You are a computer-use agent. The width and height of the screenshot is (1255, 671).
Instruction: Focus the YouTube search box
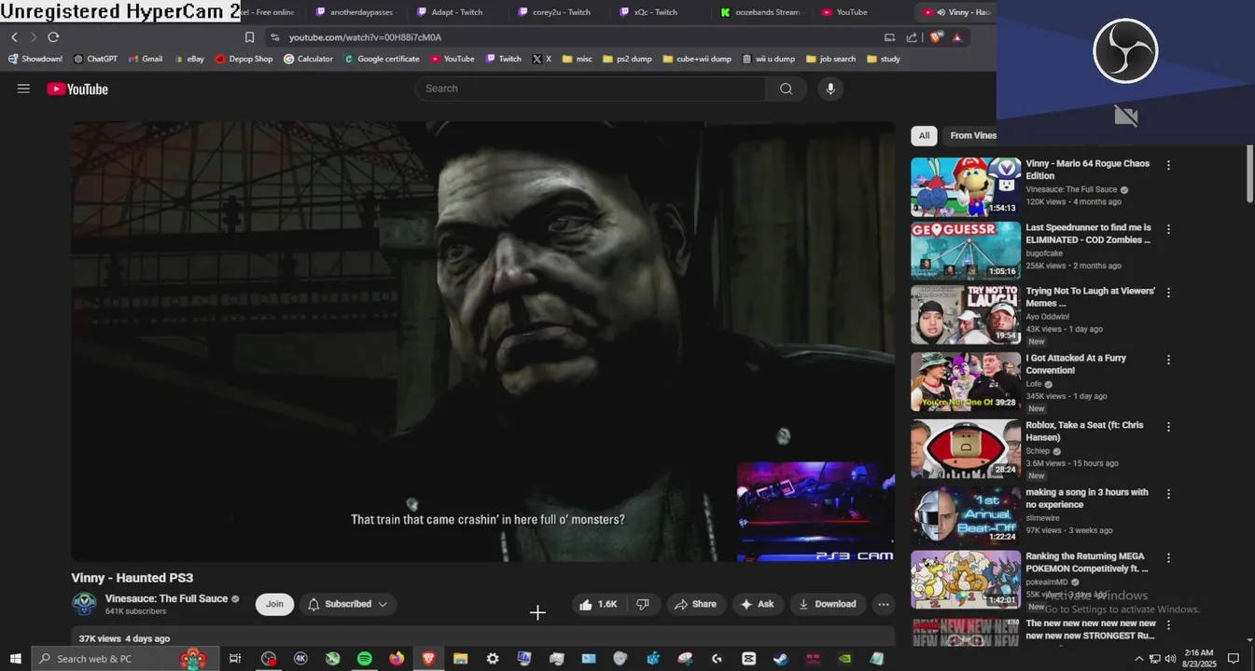pos(591,89)
